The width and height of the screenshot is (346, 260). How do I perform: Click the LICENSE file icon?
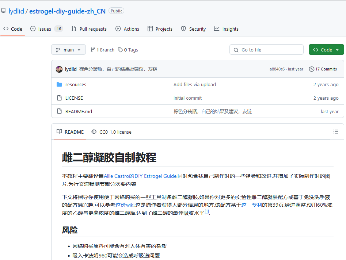(x=59, y=98)
